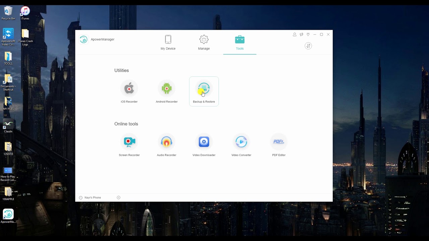This screenshot has width=429, height=241.
Task: Add a new device with plus icon
Action: (x=118, y=197)
